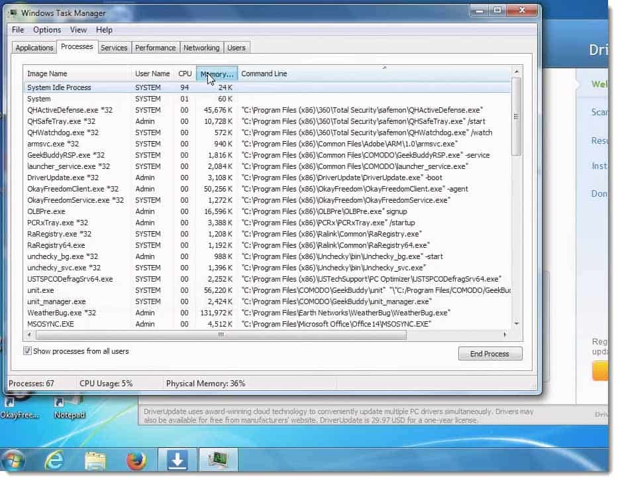Switch to the Users tab
This screenshot has width=618, height=481.
point(236,48)
